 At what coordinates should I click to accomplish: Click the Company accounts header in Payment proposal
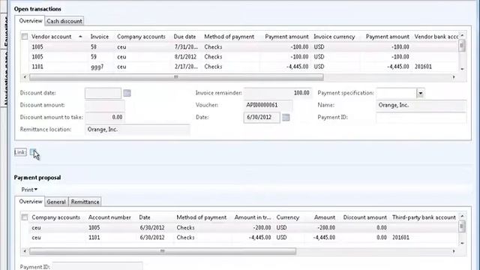tap(55, 217)
